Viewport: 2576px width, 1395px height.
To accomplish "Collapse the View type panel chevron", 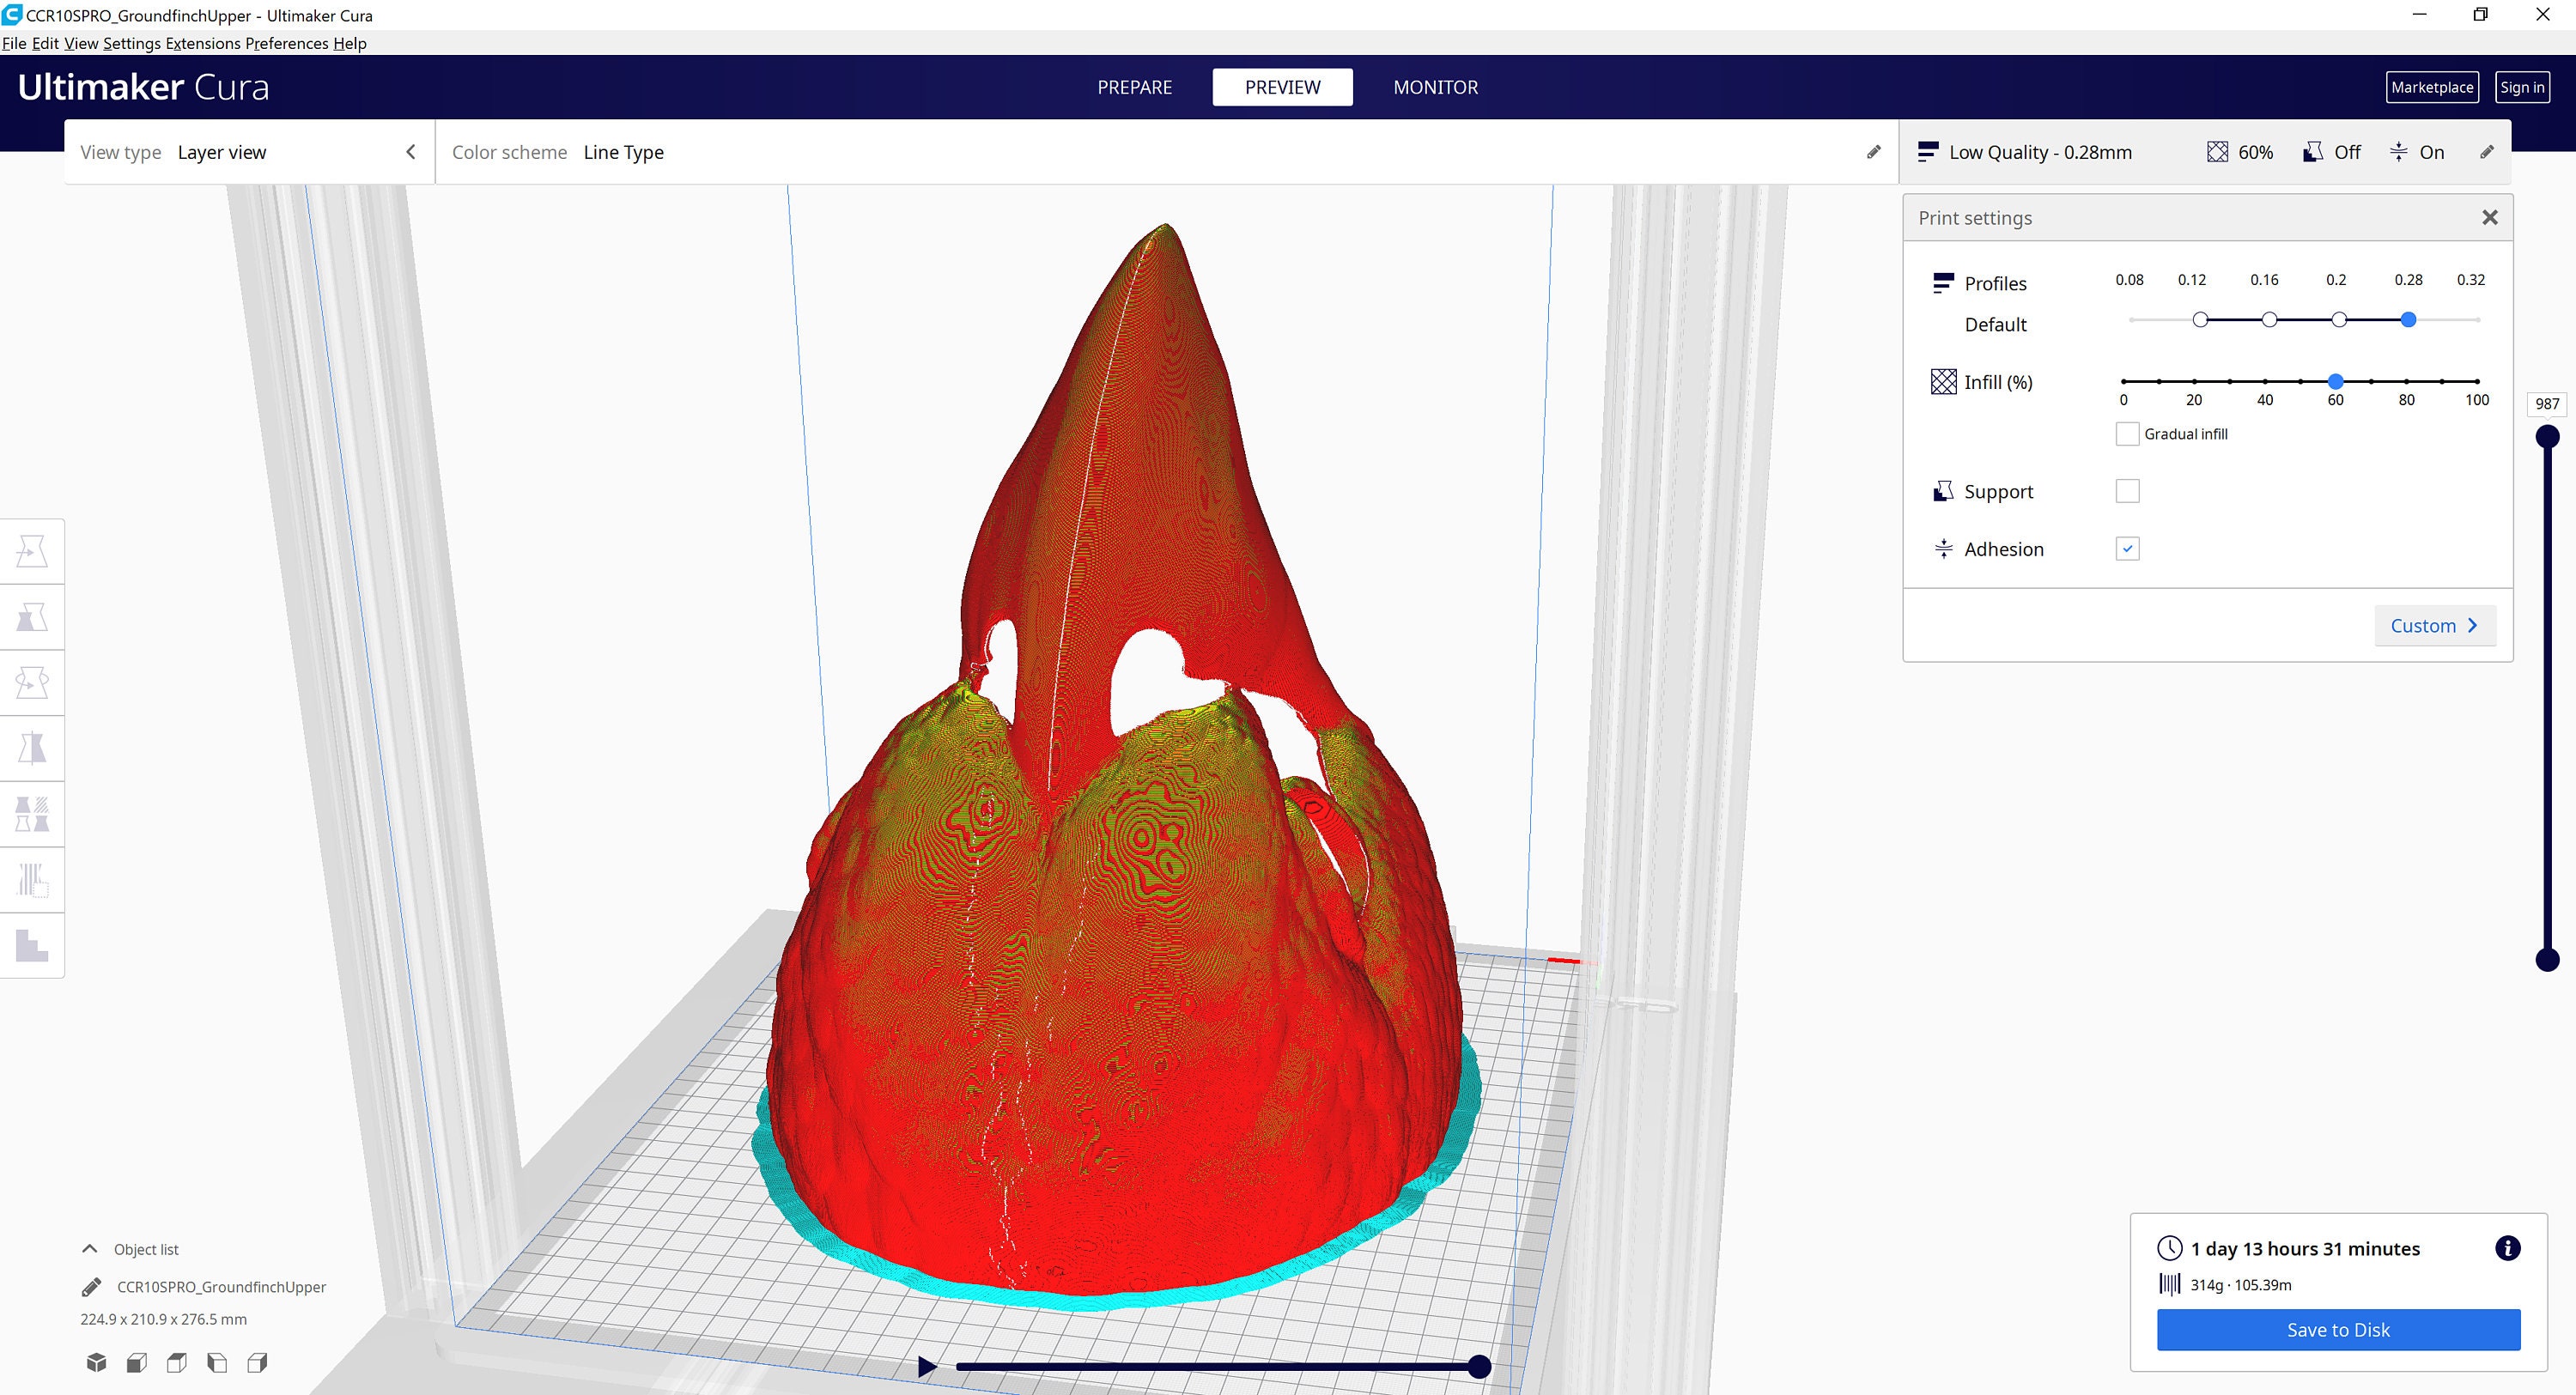I will click(x=410, y=152).
